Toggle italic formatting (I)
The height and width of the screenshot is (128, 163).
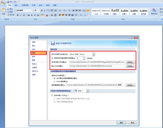21,15
